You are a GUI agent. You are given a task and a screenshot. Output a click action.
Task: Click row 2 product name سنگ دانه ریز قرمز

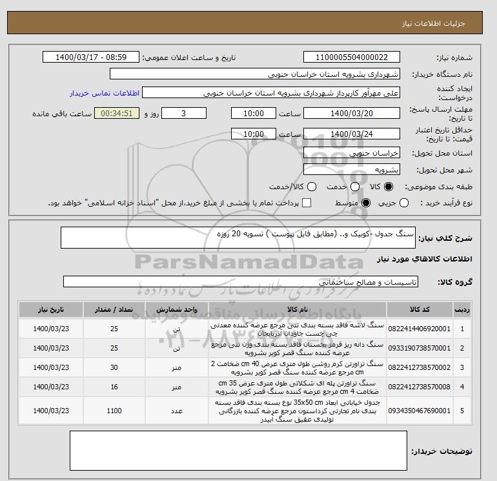298,349
